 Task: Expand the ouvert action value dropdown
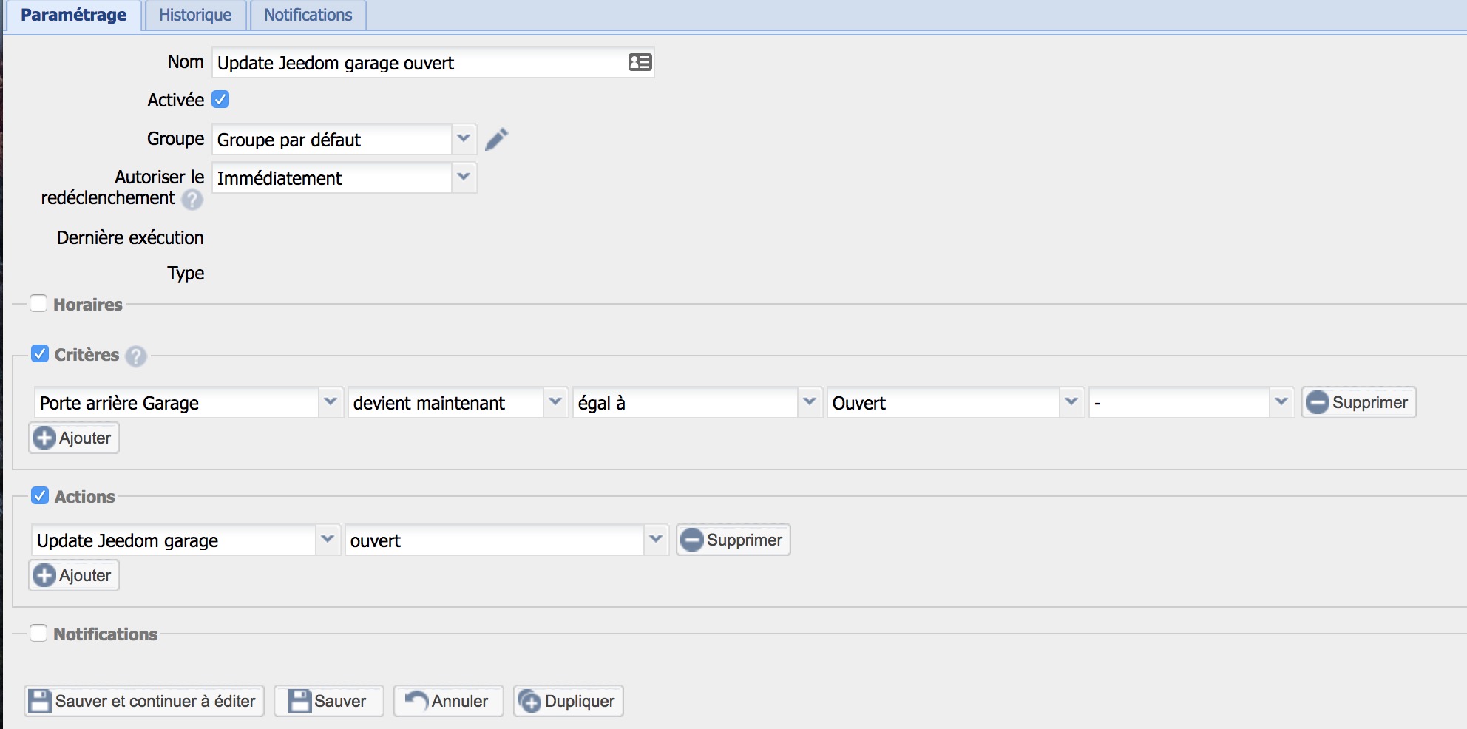[x=656, y=540]
